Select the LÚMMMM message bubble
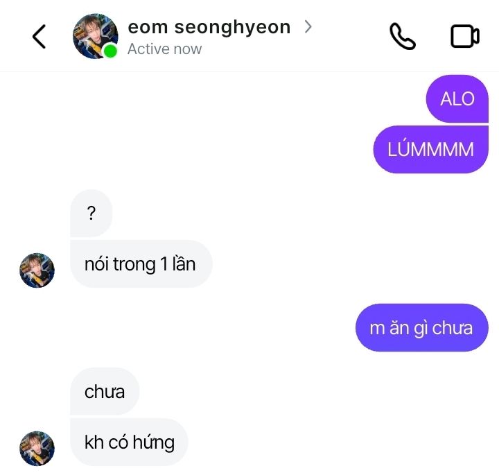The height and width of the screenshot is (475, 499). pos(430,149)
